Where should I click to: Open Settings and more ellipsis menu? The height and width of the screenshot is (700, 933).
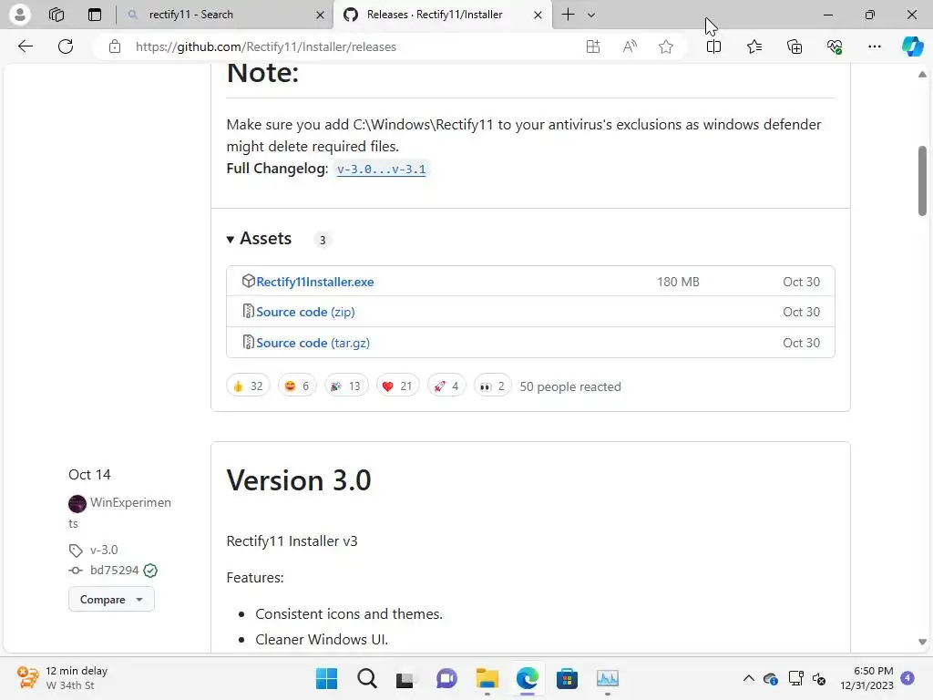(874, 46)
